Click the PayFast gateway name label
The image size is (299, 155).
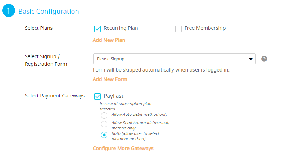click(x=113, y=96)
